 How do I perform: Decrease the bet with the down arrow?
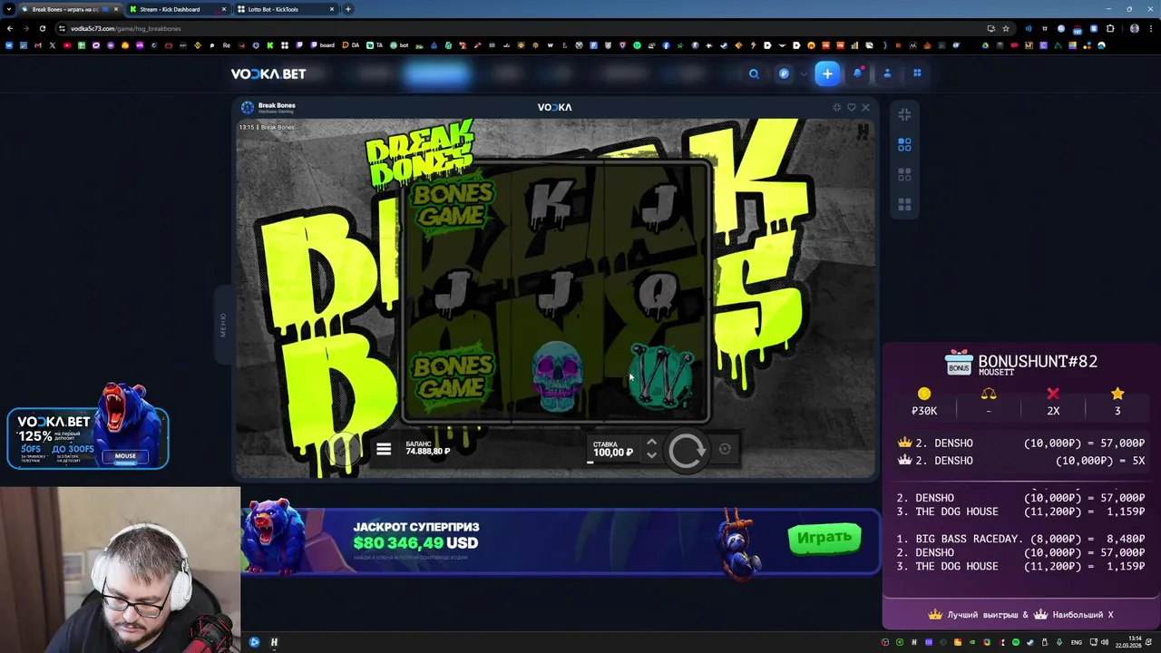click(x=651, y=455)
